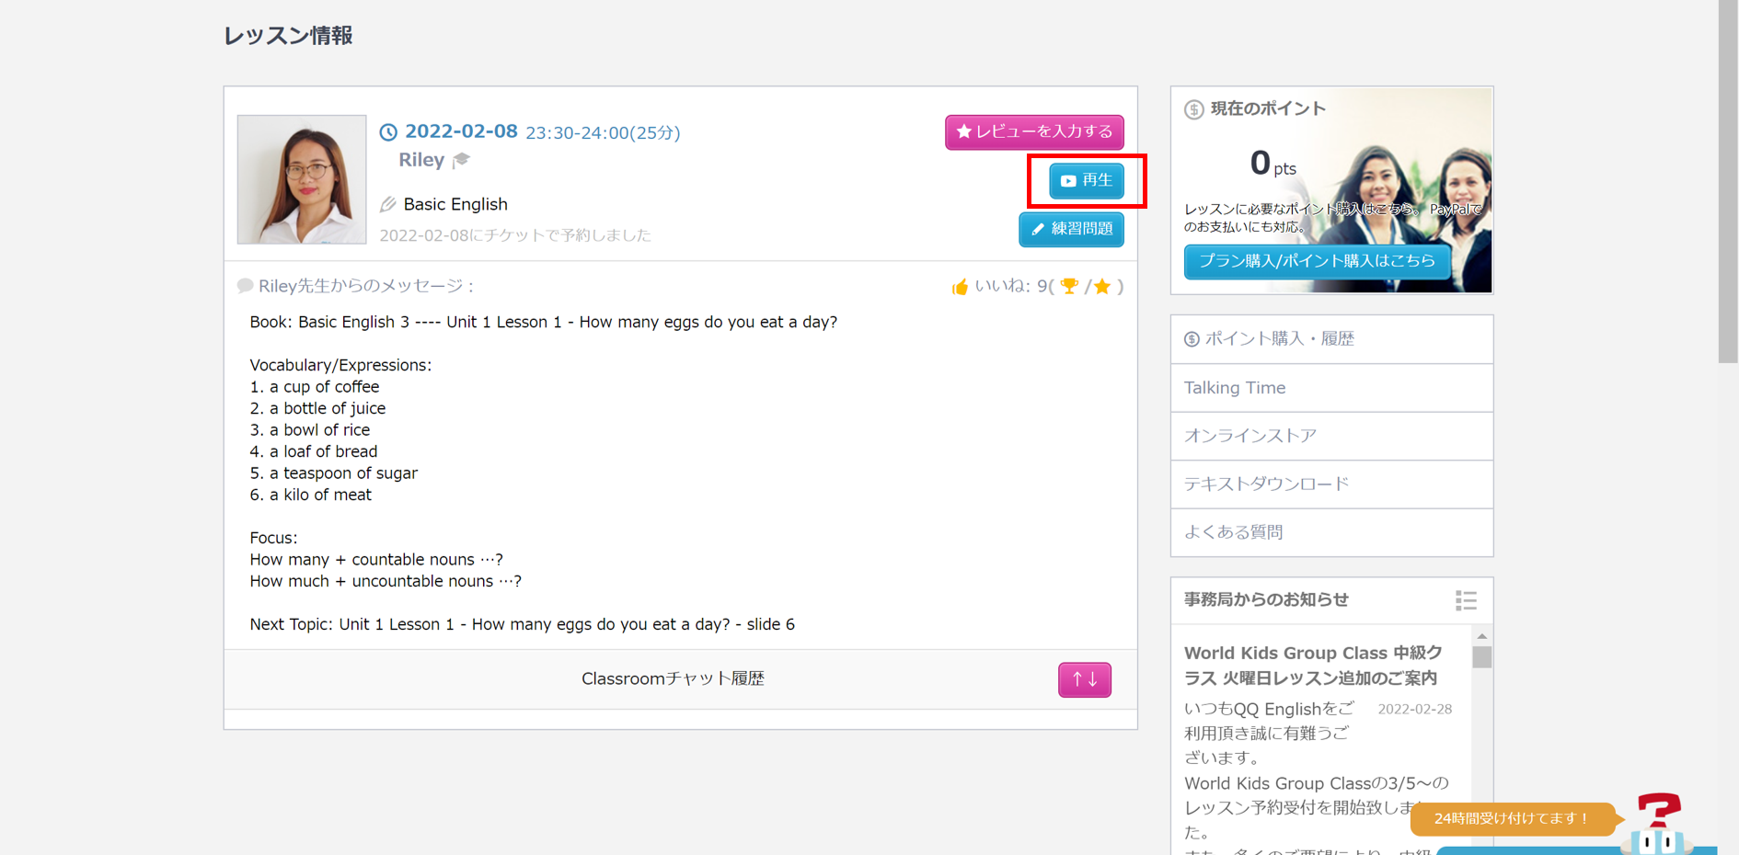This screenshot has width=1739, height=855.
Task: Expand the Classroom chat history arrows button
Action: [1084, 679]
